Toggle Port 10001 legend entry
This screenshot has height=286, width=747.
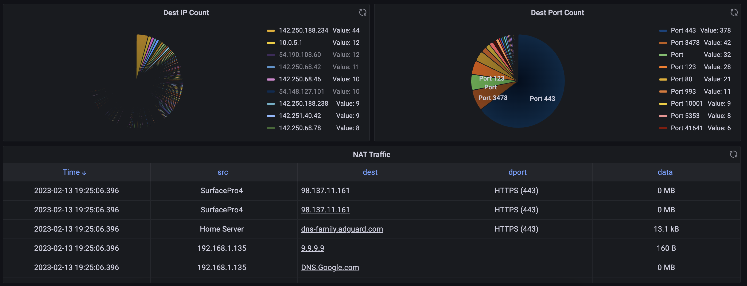[x=687, y=103]
